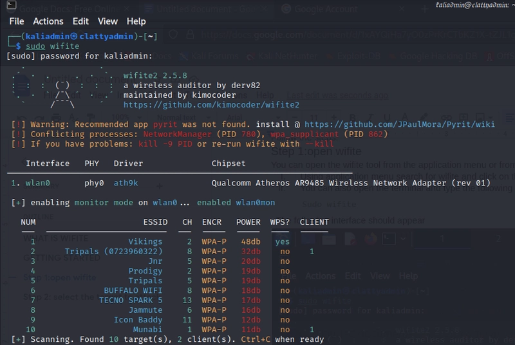515x345 pixels.
Task: Click the 'wifite2 2.5.8' version text
Action: click(155, 75)
